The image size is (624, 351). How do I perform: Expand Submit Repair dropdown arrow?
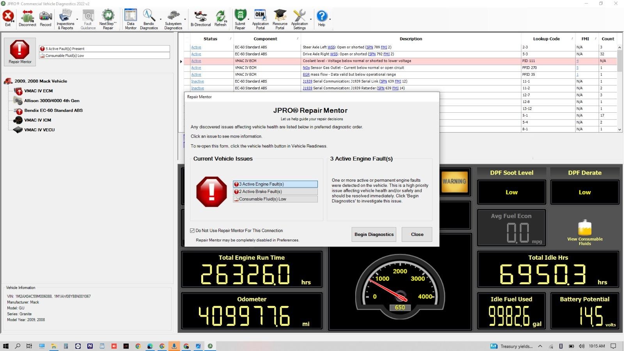coord(248,19)
